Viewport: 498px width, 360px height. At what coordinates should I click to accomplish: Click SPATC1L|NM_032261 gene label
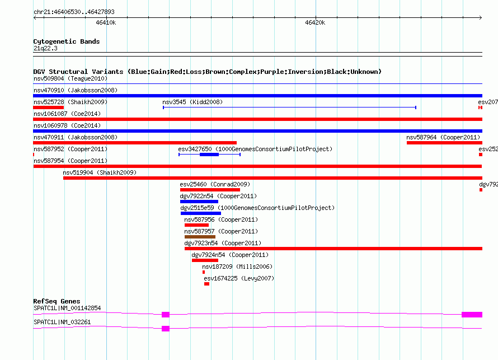[x=62, y=322]
